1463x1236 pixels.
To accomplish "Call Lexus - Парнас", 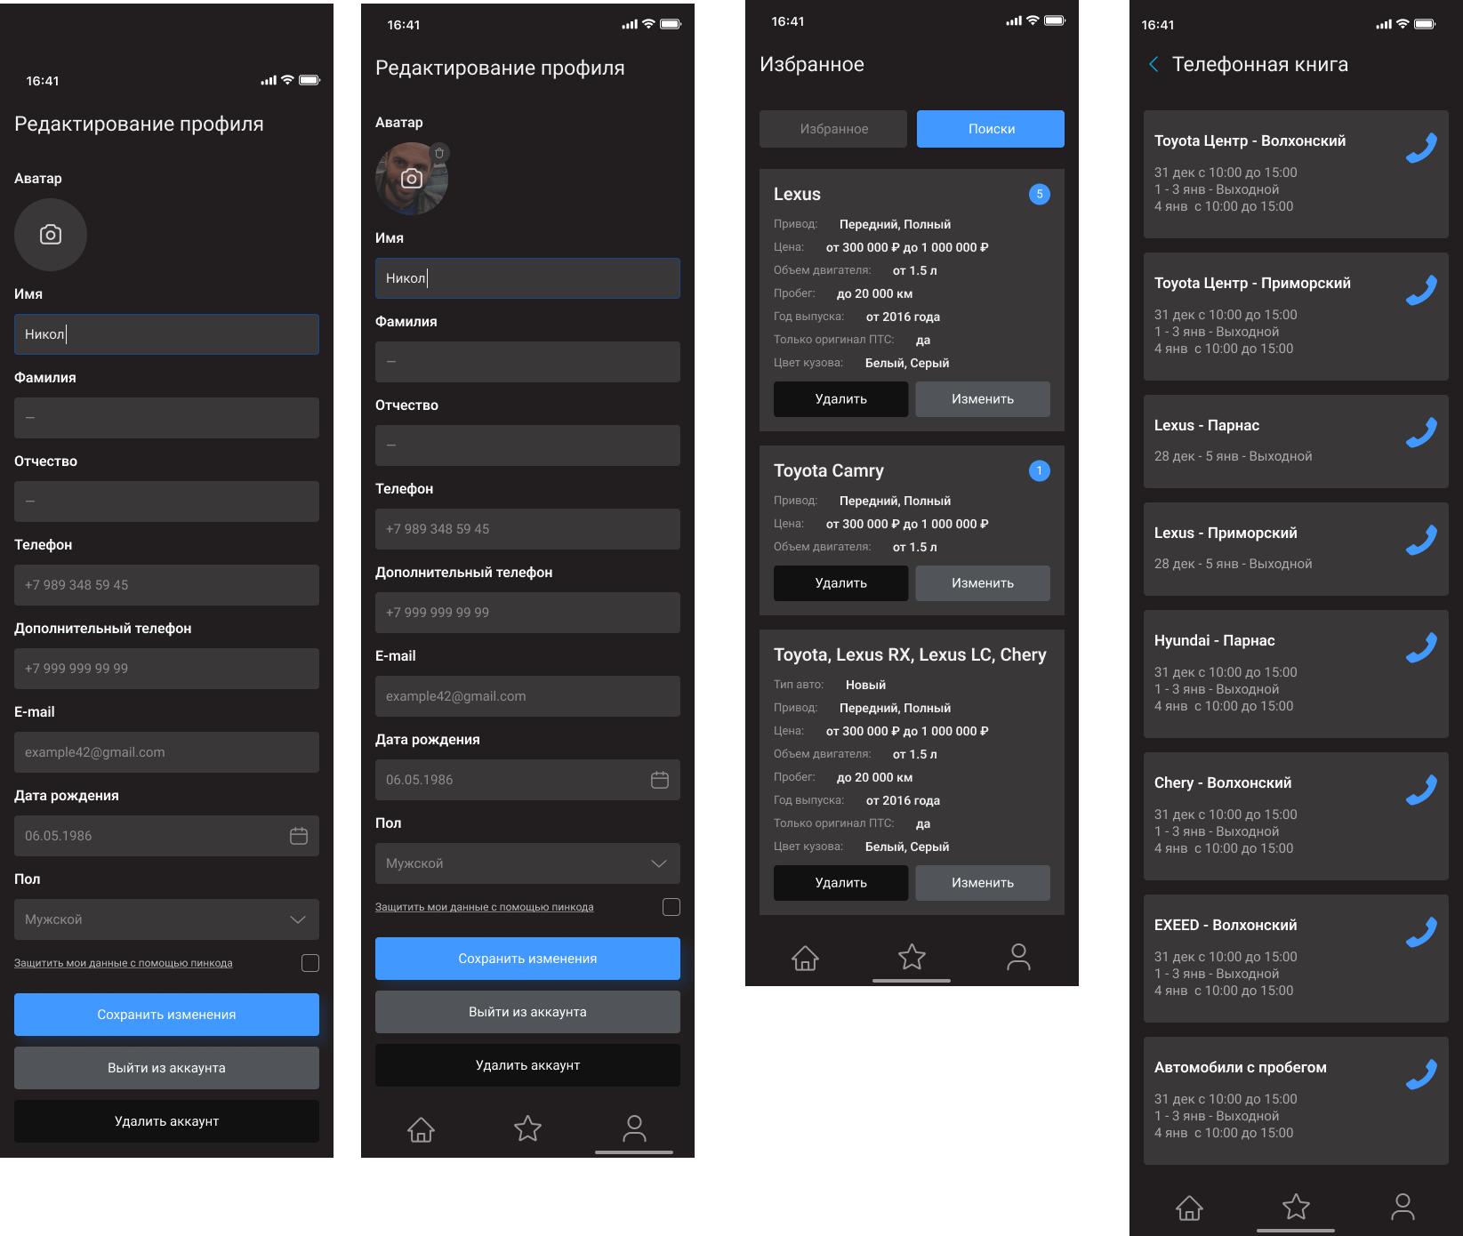I will coord(1421,432).
